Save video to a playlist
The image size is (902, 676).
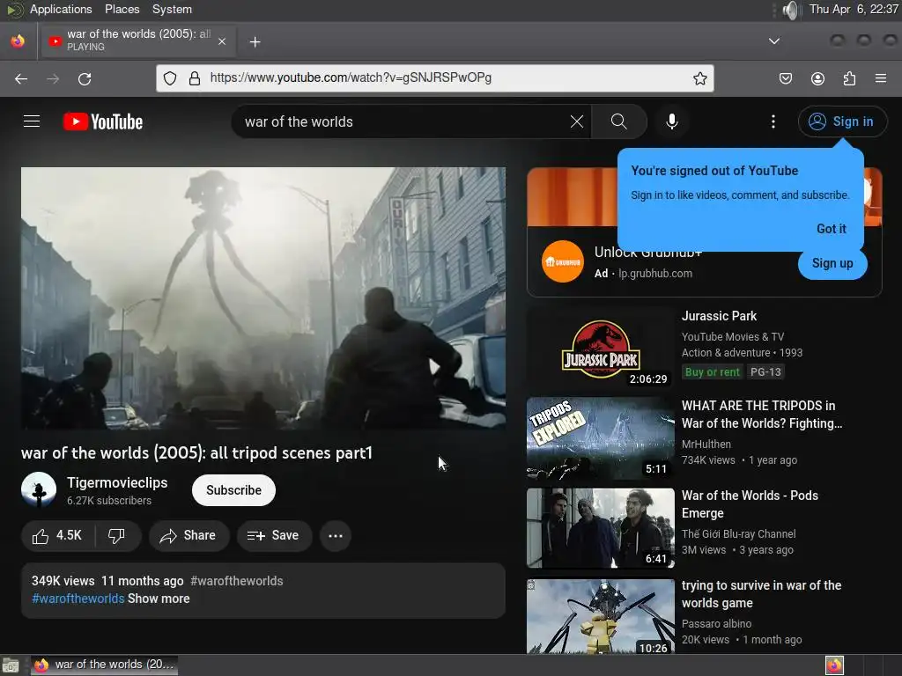point(274,536)
